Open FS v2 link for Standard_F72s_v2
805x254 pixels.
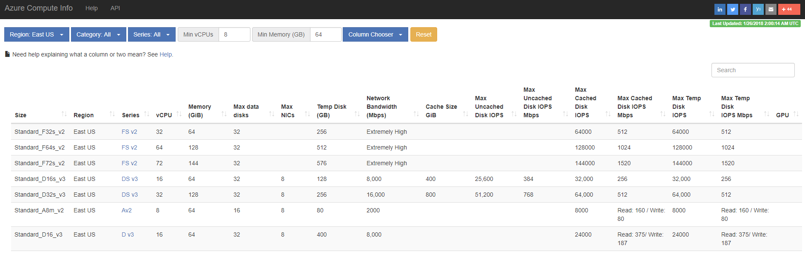129,163
